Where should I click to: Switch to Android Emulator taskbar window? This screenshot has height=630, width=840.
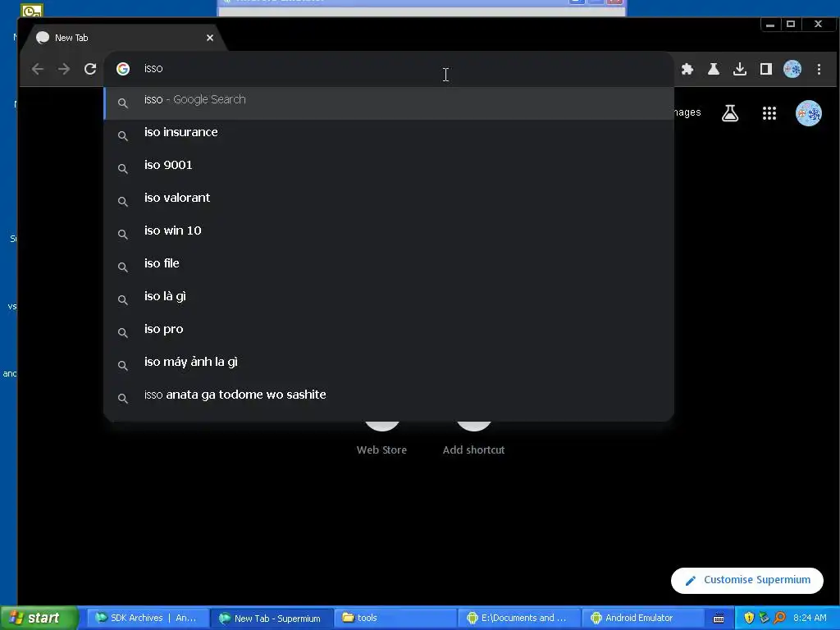tap(642, 618)
